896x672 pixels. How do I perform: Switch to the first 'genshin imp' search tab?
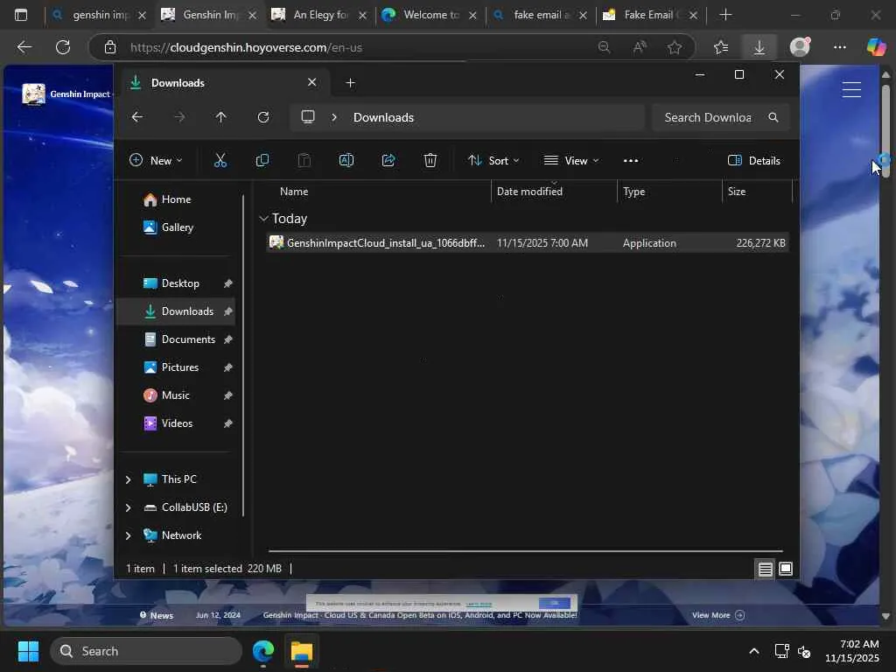pyautogui.click(x=98, y=15)
